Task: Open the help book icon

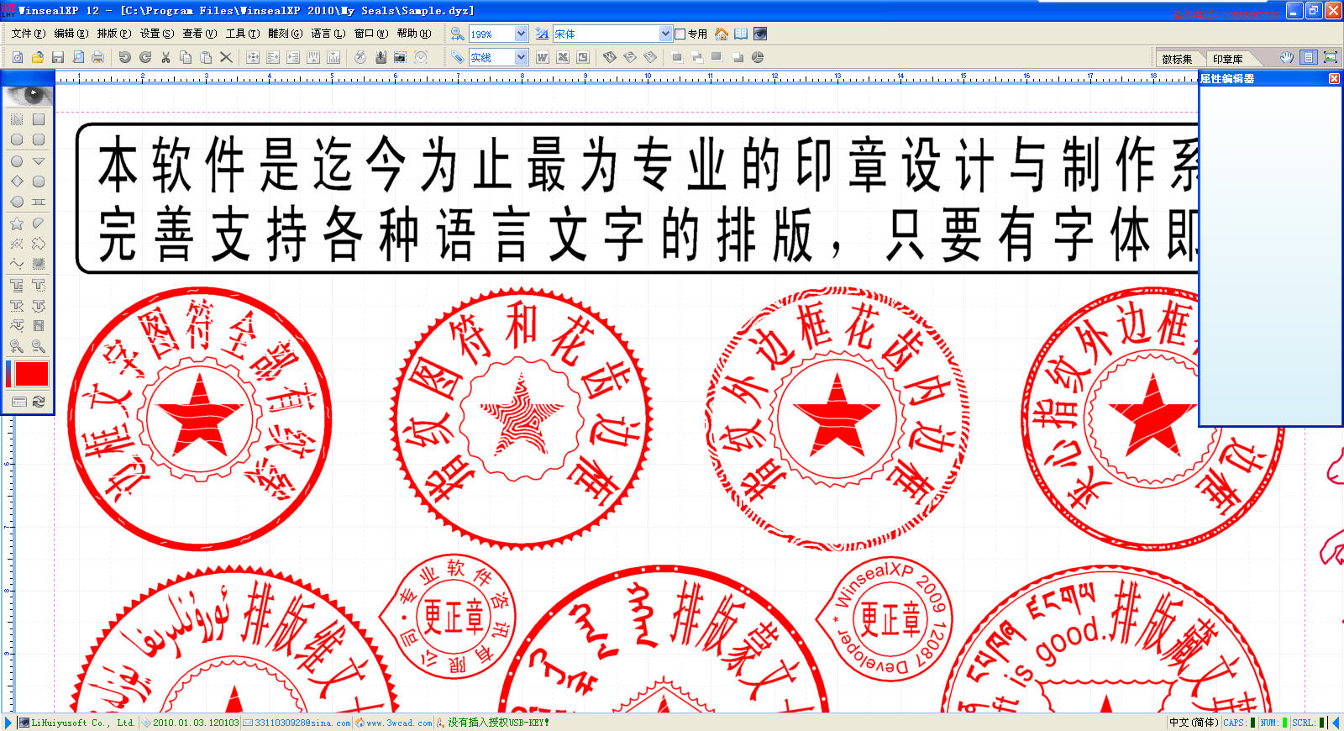Action: [741, 34]
